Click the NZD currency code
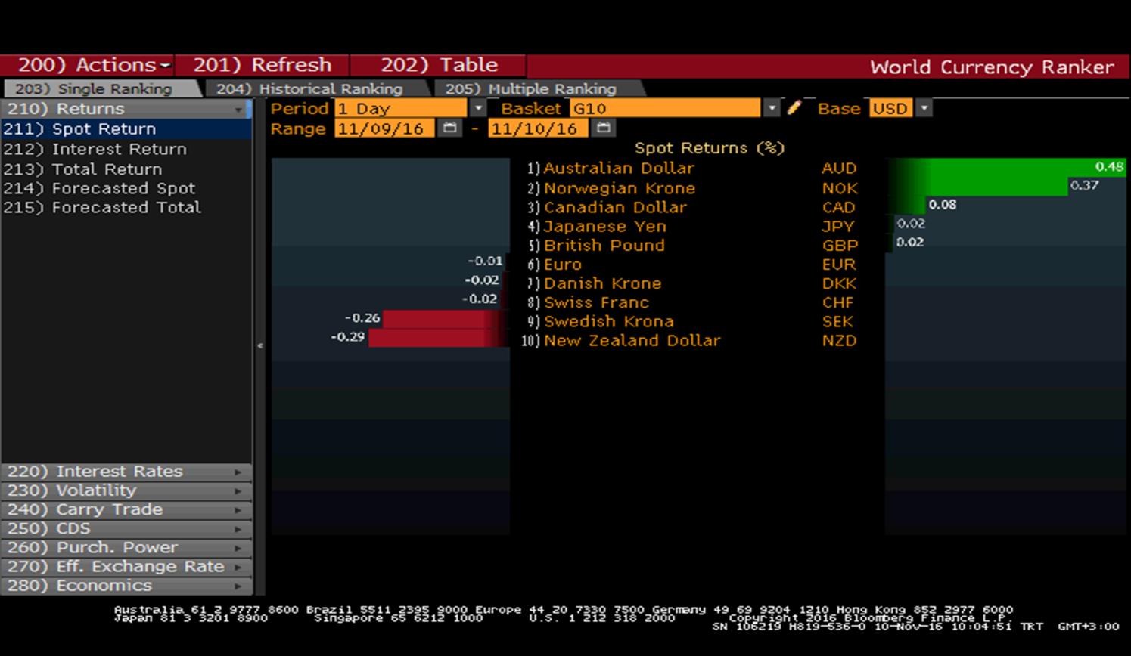 [840, 340]
